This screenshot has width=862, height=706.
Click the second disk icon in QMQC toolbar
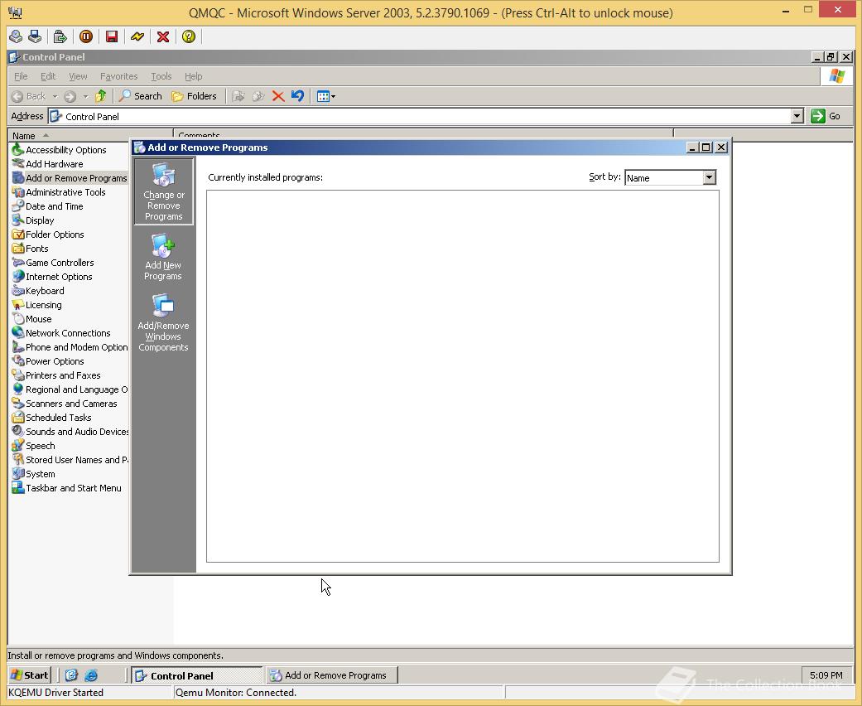click(35, 36)
